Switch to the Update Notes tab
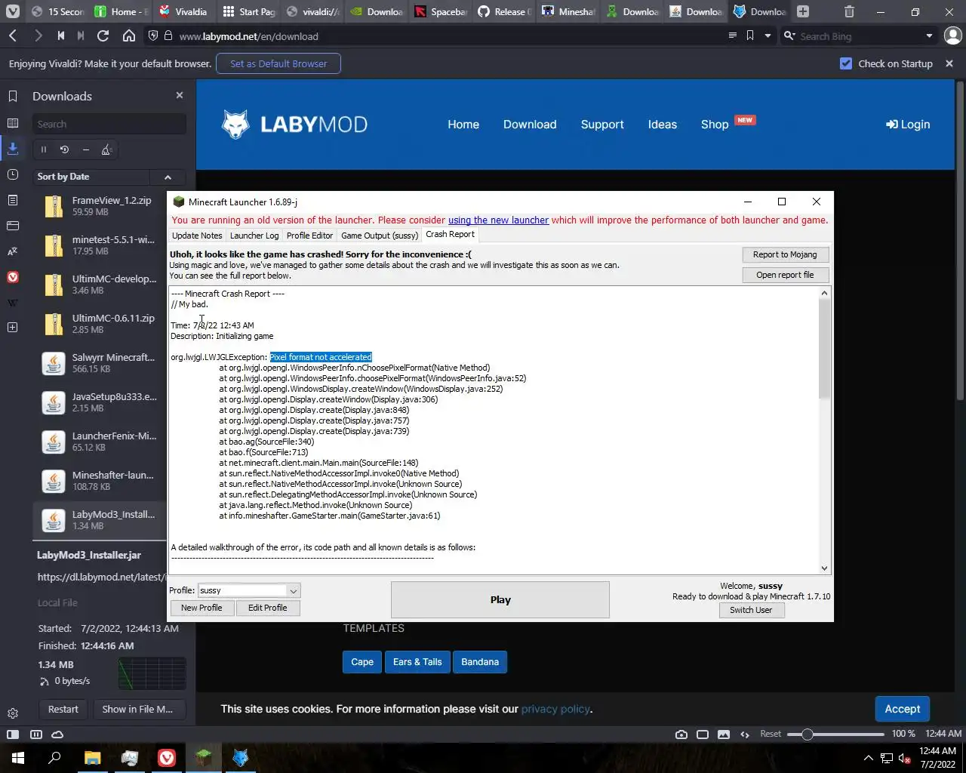 pos(197,236)
